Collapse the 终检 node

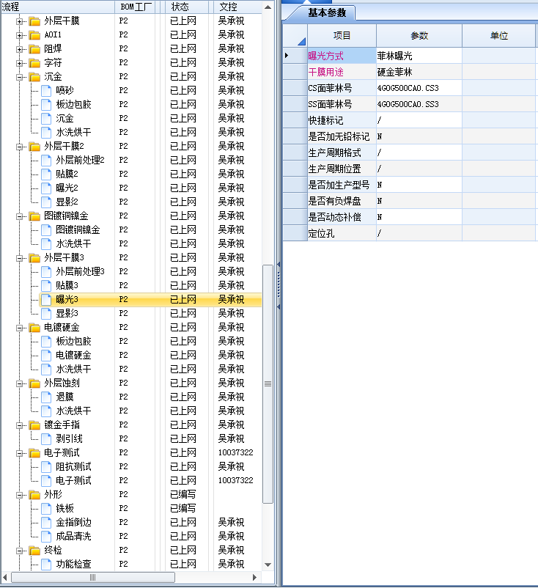[x=19, y=551]
